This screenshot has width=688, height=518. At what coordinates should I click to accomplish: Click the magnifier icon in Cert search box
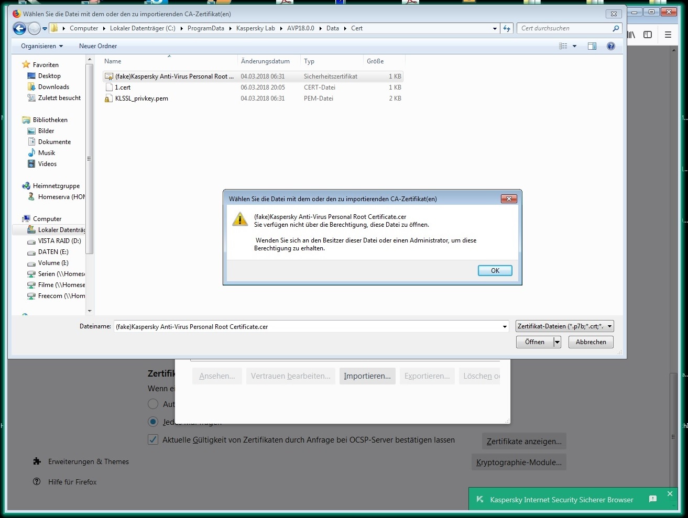click(x=616, y=28)
